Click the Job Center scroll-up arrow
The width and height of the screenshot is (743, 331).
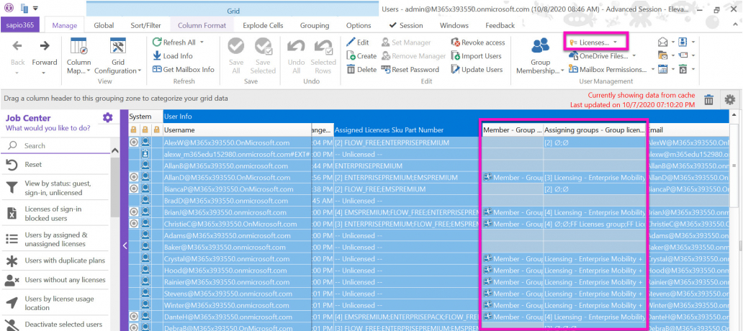(x=114, y=150)
